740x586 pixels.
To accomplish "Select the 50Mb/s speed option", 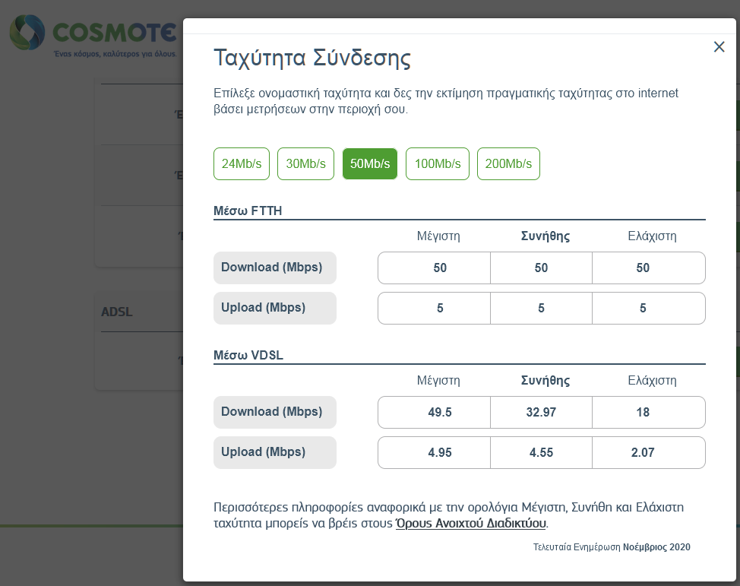I will pyautogui.click(x=369, y=164).
